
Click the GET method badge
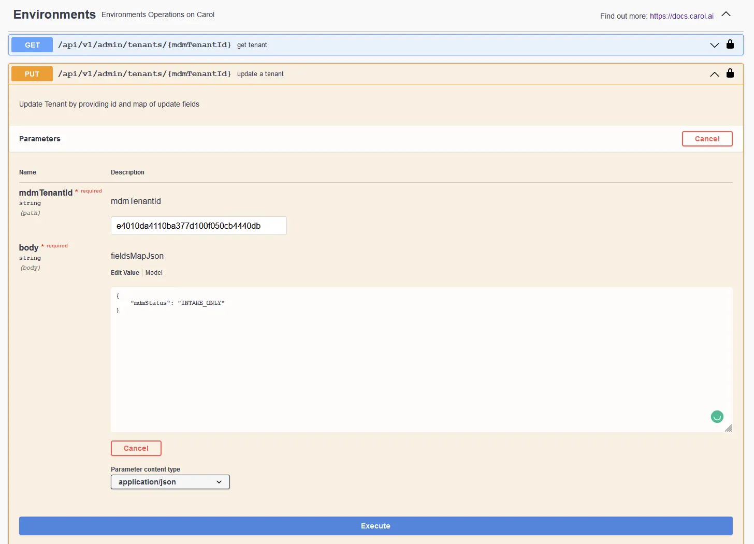tap(32, 45)
